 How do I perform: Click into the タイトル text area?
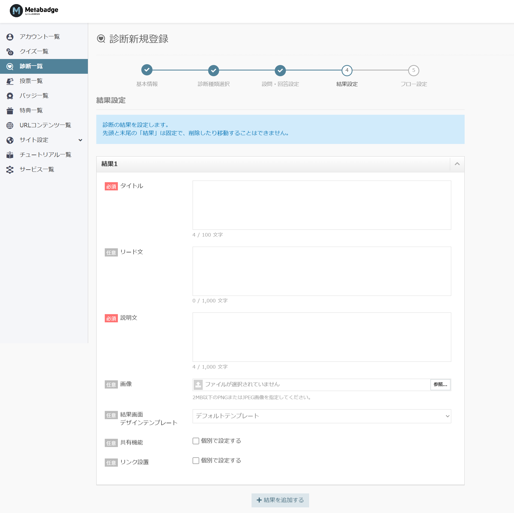[321, 205]
